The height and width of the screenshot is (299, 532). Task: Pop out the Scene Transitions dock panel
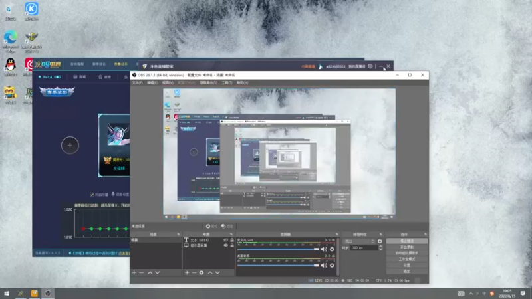[380, 235]
